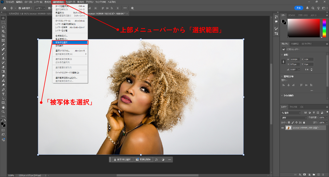Click the new layer icon in Layers panel
Screen dimensions: 329x177
pos(319,175)
